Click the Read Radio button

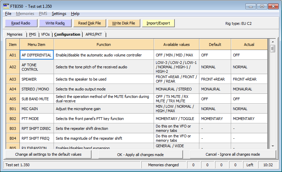coord(21,23)
